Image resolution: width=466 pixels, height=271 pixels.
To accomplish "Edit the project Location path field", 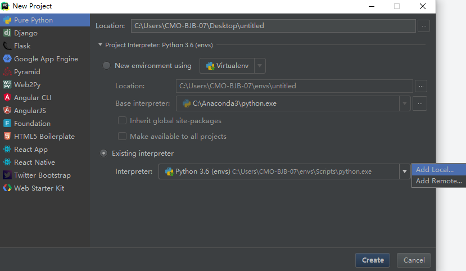I will point(273,26).
